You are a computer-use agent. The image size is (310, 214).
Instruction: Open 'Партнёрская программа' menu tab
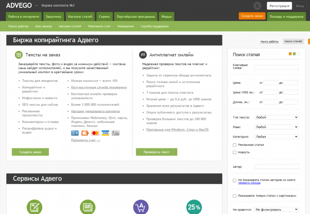pyautogui.click(x=136, y=17)
